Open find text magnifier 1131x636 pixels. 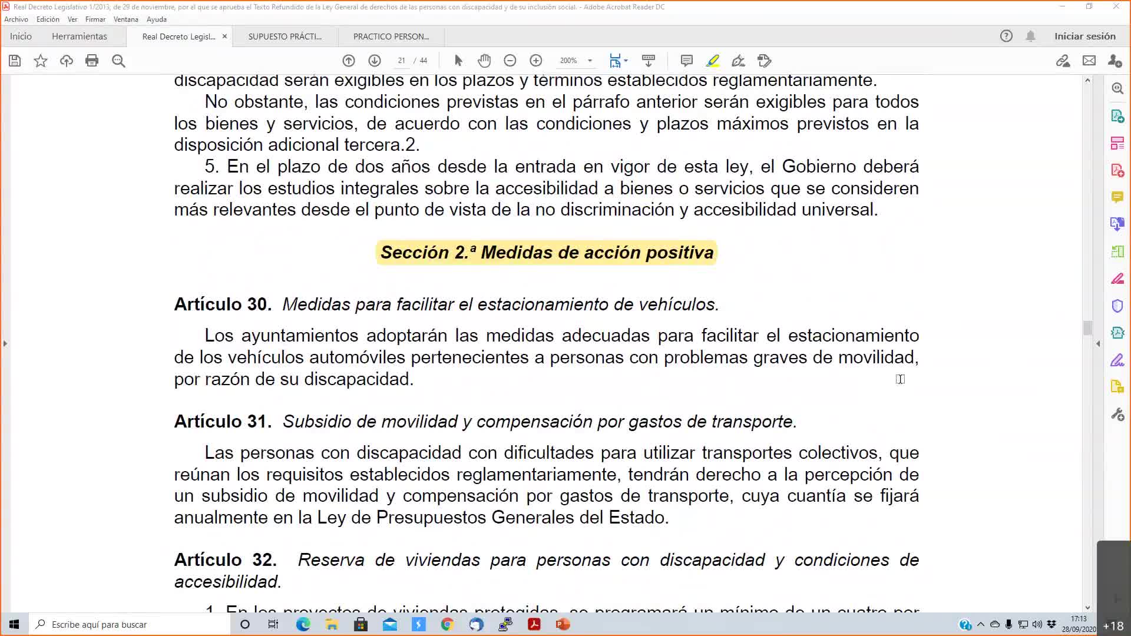(x=118, y=61)
